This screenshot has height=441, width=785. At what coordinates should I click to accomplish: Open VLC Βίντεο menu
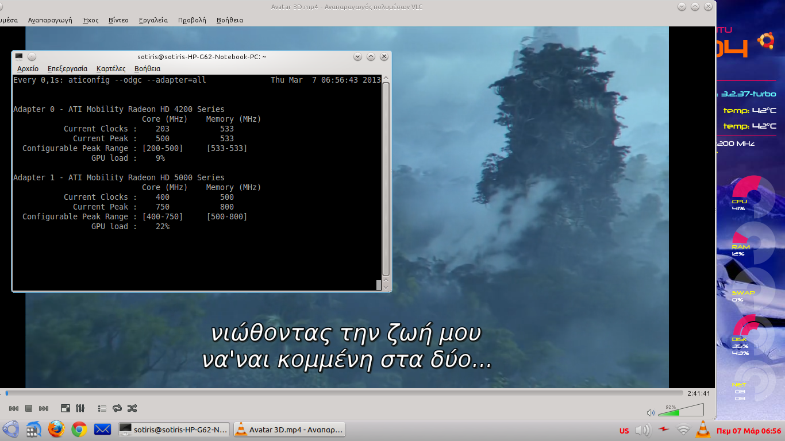(118, 20)
